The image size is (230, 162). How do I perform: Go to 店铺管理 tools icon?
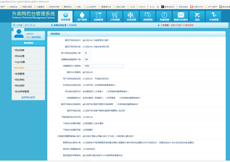tap(98, 17)
